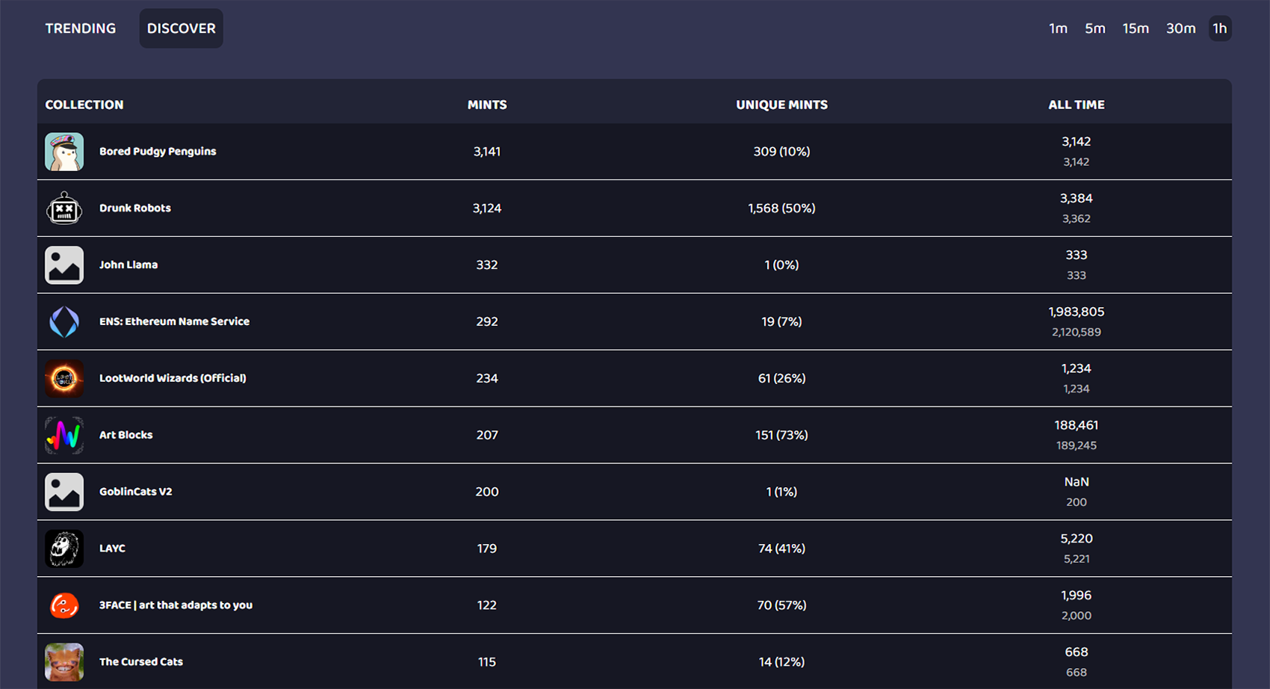
Task: Click John Llama placeholder image icon
Action: click(64, 265)
